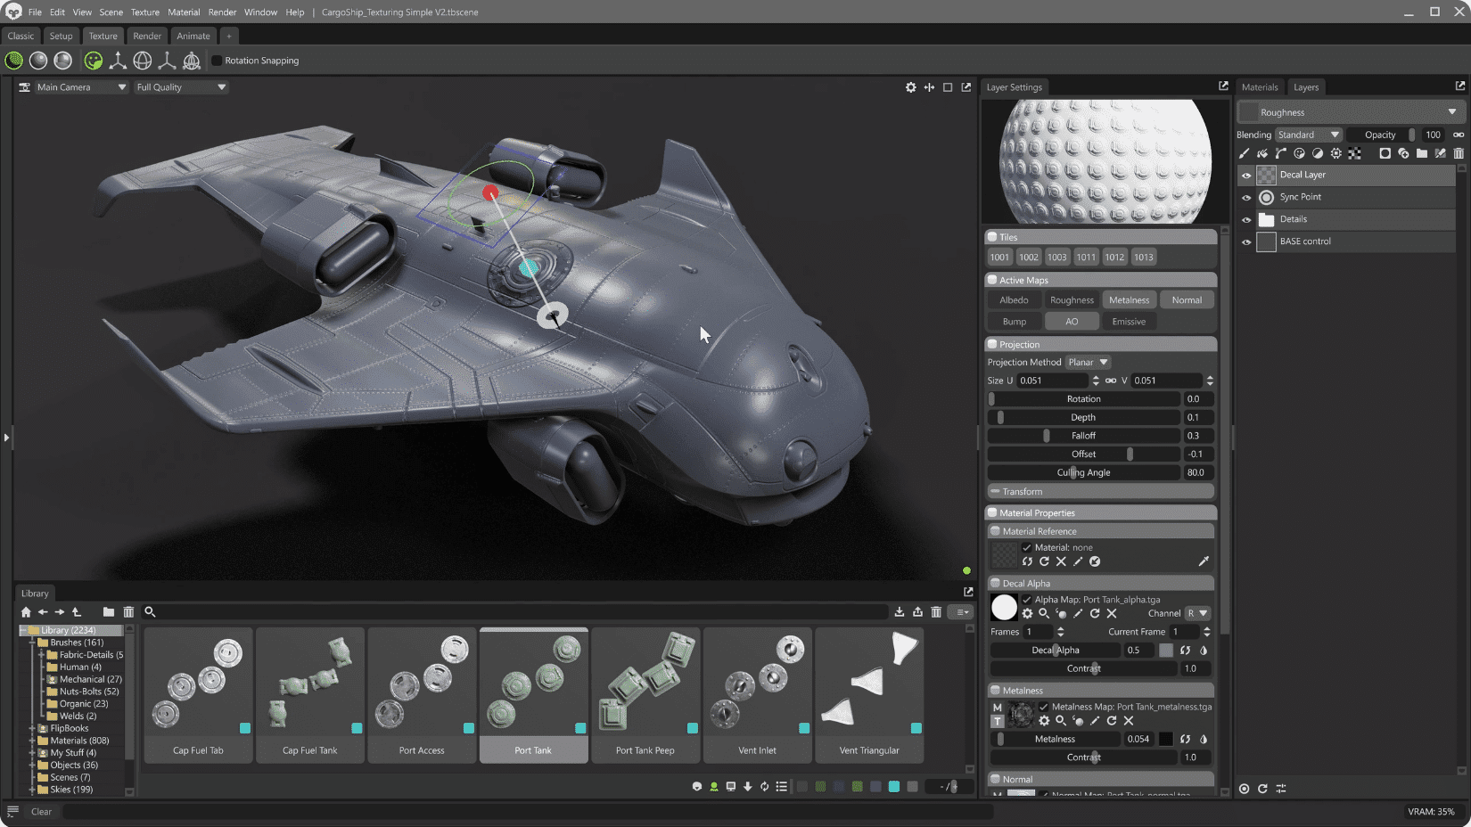Viewport: 1471px width, 827px height.
Task: Select the rotate gizmo in the top toolbar
Action: click(143, 61)
